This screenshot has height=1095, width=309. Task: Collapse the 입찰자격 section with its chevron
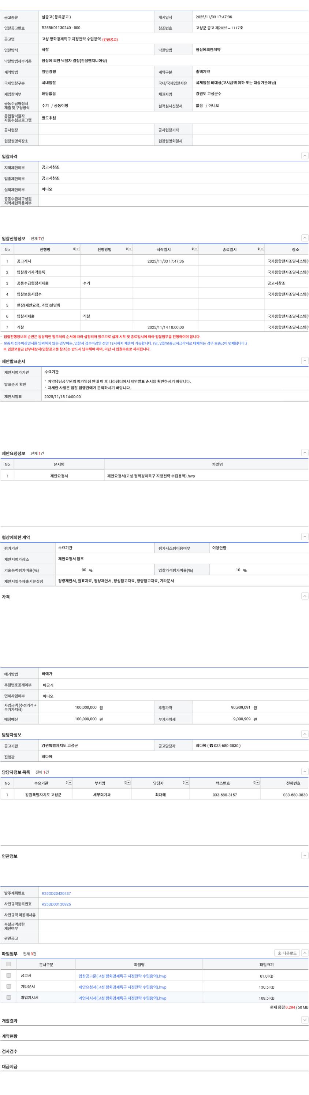pos(304,156)
